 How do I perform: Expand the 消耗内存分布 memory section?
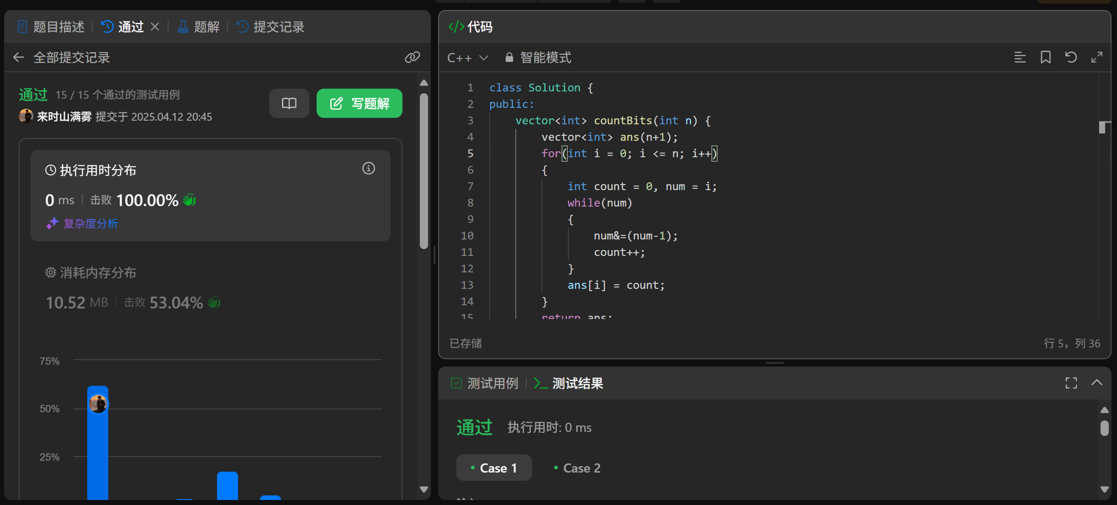pyautogui.click(x=98, y=273)
